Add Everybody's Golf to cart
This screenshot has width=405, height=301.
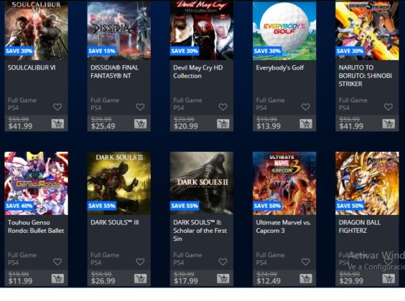click(306, 124)
